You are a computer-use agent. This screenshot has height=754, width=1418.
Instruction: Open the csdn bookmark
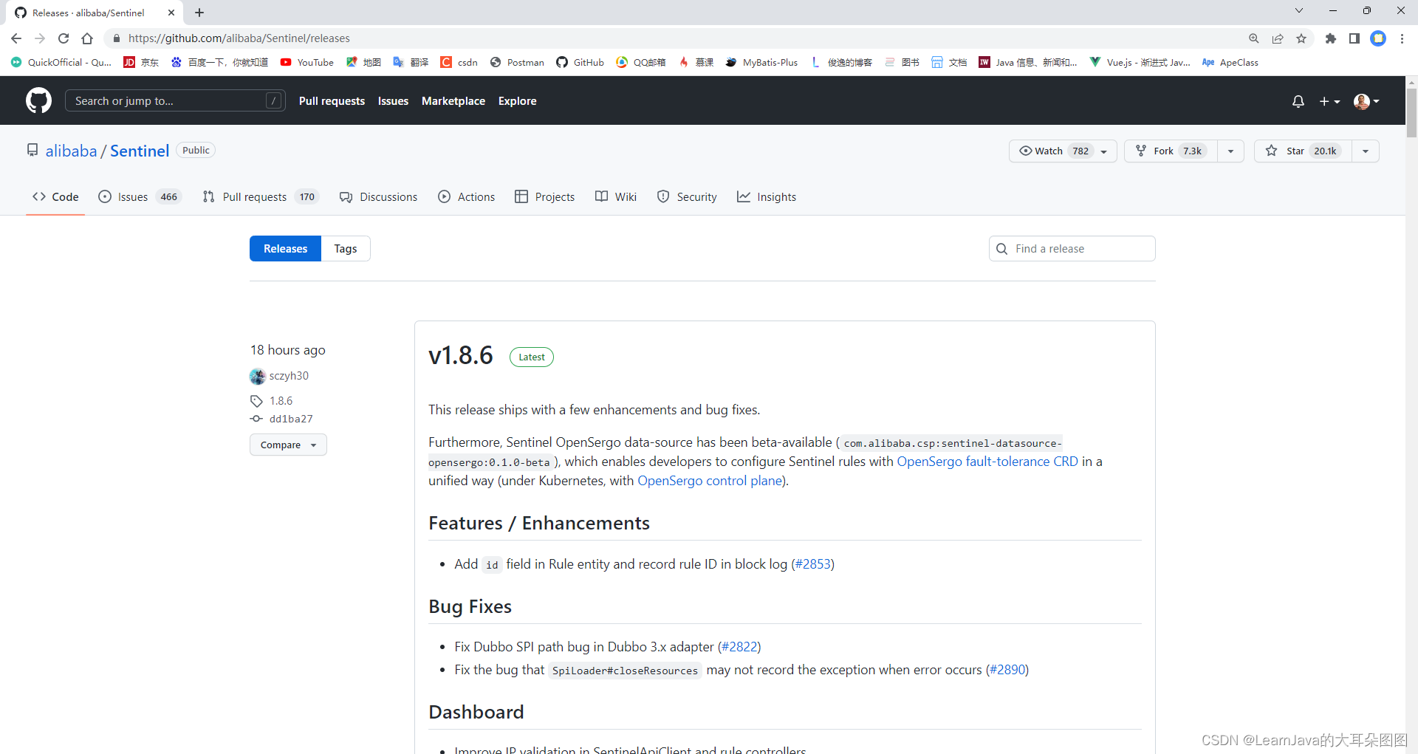[459, 63]
